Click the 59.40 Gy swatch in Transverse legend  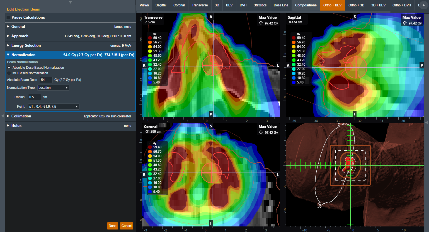click(x=150, y=38)
